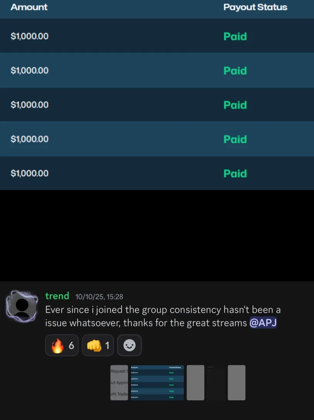Select the payout table thumbnail
Image resolution: width=314 pixels, height=420 pixels.
click(x=157, y=383)
